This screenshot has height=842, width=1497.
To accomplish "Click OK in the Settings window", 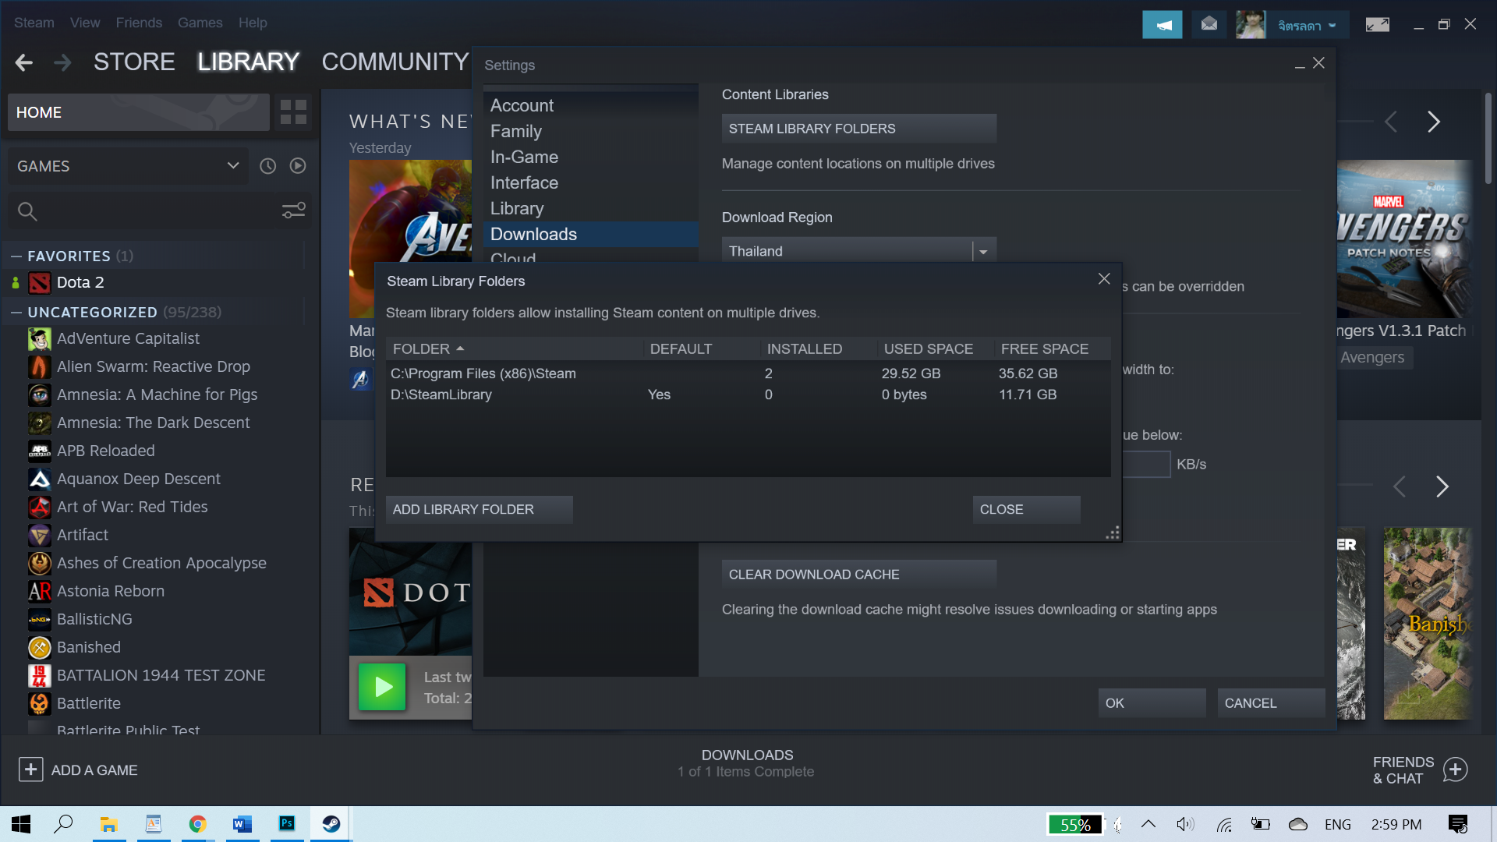I will coord(1152,703).
